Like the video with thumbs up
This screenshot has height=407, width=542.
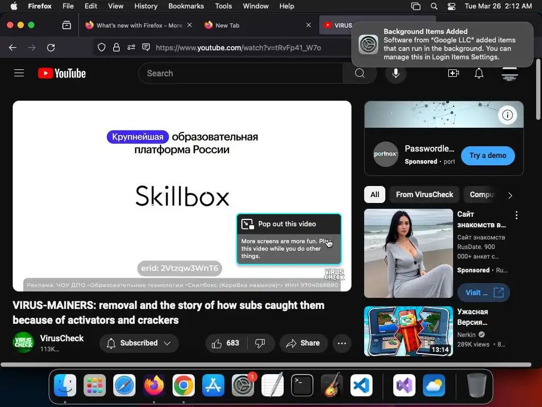tap(227, 343)
